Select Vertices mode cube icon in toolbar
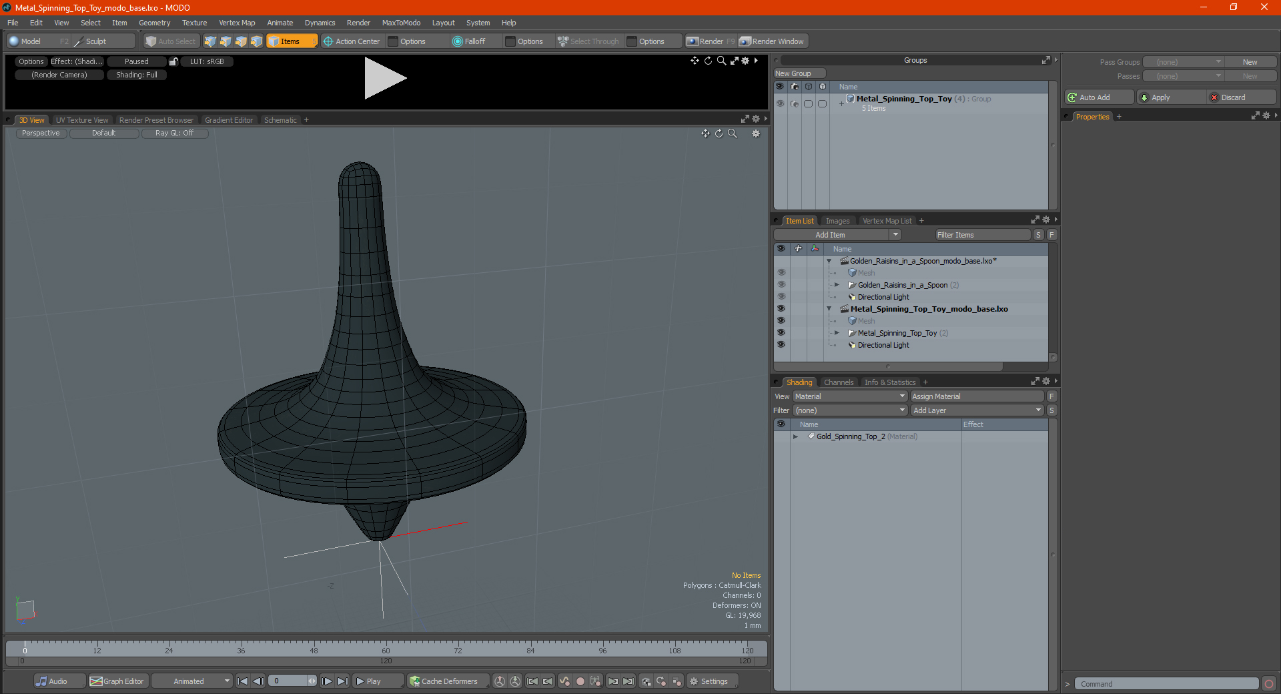The height and width of the screenshot is (694, 1281). click(x=210, y=41)
